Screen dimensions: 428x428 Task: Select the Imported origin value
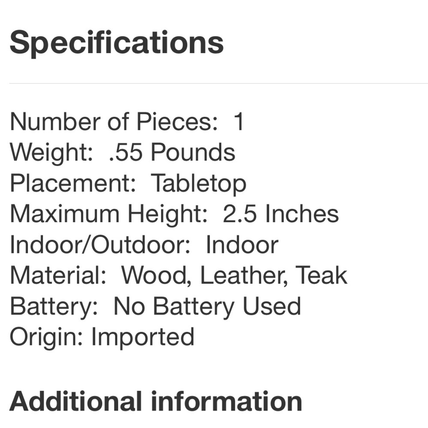(143, 337)
